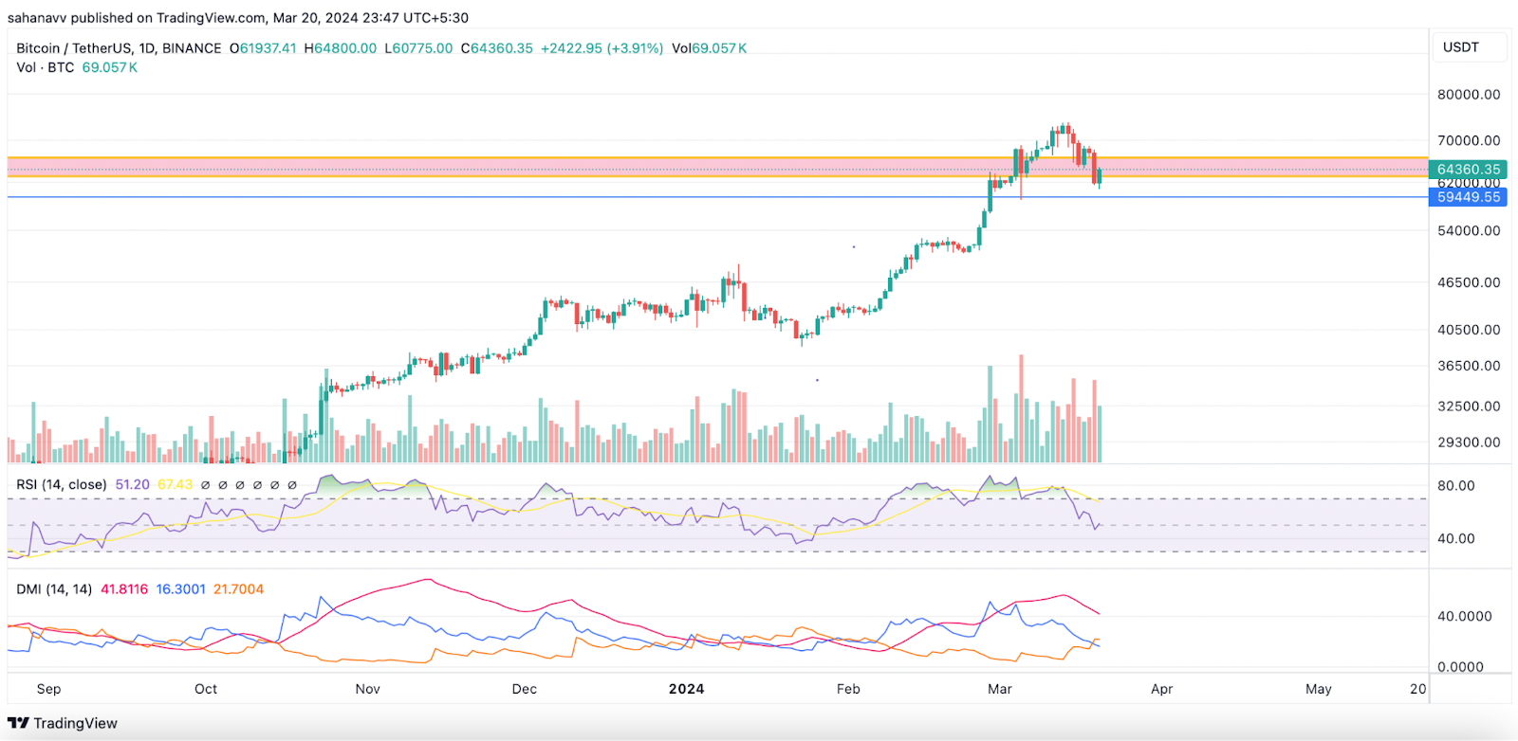Click the Feb label on time axis

point(848,689)
